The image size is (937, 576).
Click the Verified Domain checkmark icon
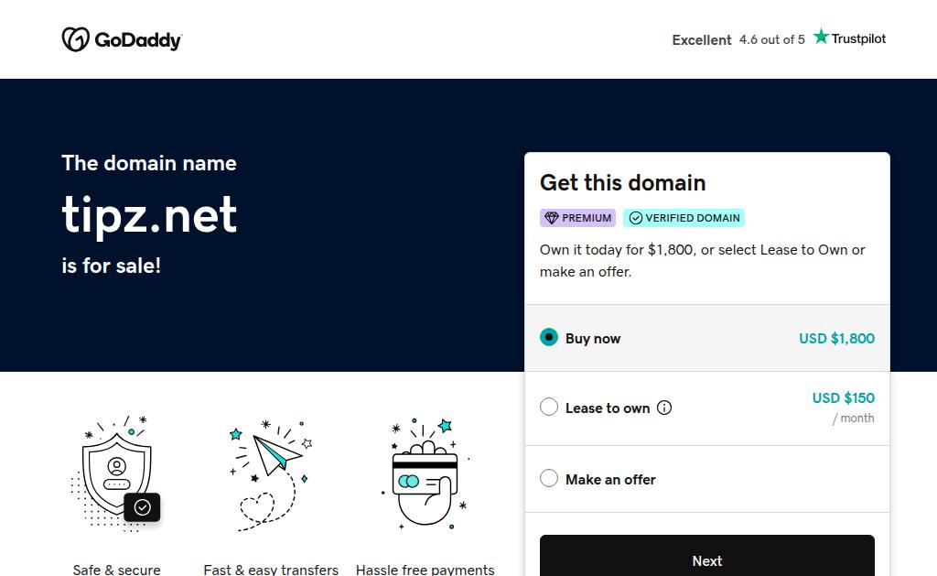pyautogui.click(x=635, y=218)
